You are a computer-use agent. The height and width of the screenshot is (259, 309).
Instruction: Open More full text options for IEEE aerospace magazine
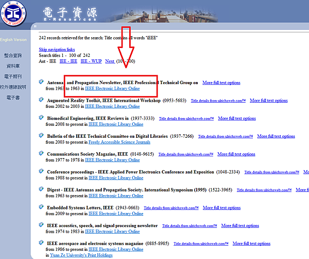point(251,244)
